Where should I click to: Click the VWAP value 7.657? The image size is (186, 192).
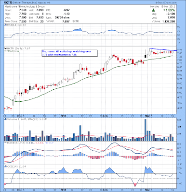click(x=66, y=21)
